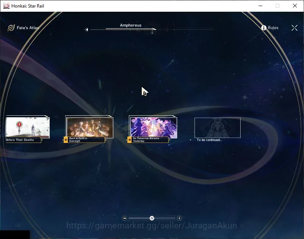Image resolution: width=304 pixels, height=239 pixels.
Task: Click the Rules text label
Action: (x=273, y=28)
